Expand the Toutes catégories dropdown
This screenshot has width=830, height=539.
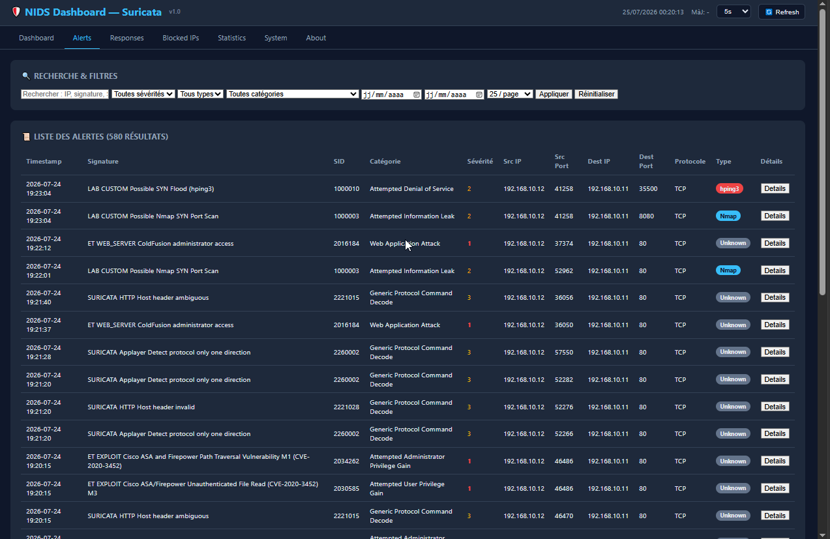click(293, 94)
